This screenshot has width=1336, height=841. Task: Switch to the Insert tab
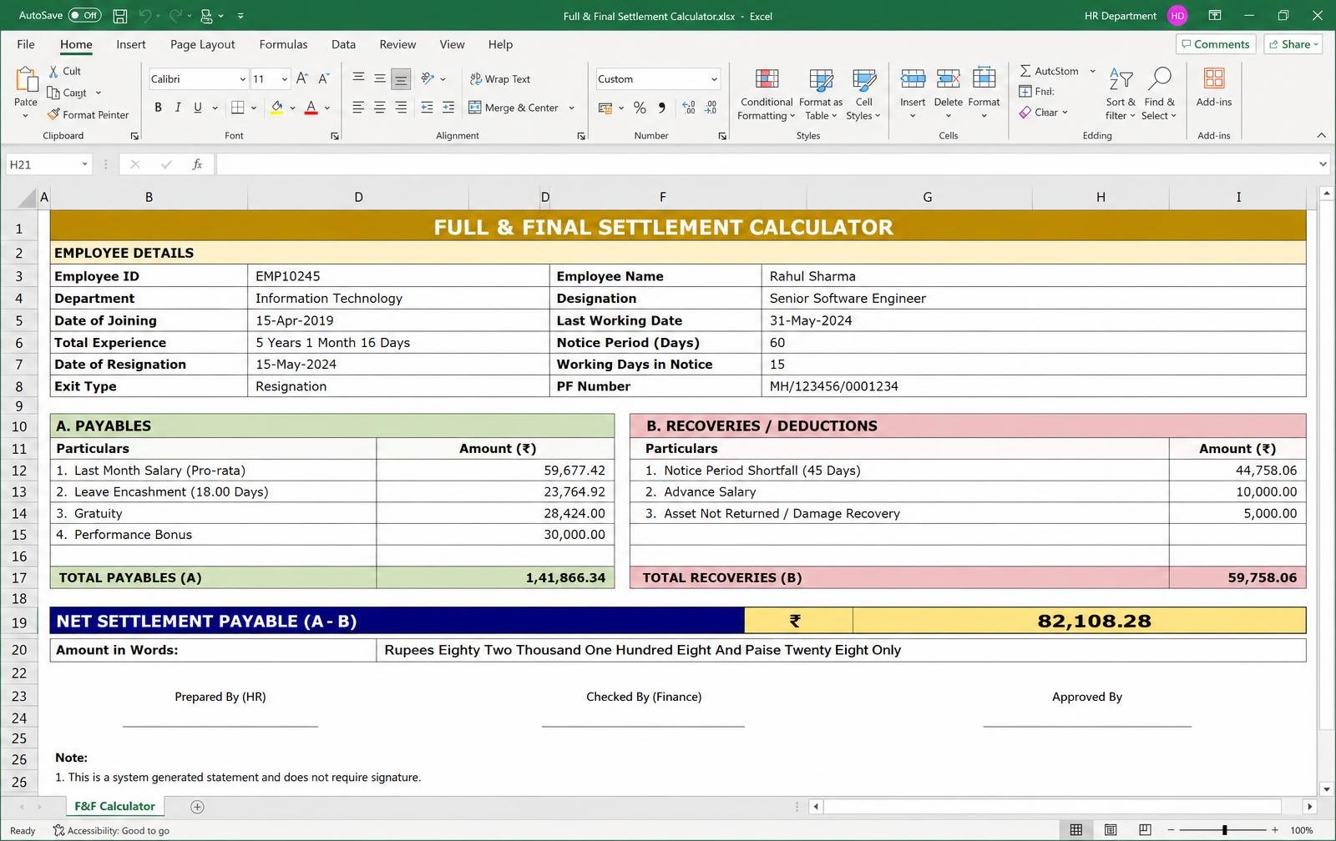pyautogui.click(x=131, y=44)
